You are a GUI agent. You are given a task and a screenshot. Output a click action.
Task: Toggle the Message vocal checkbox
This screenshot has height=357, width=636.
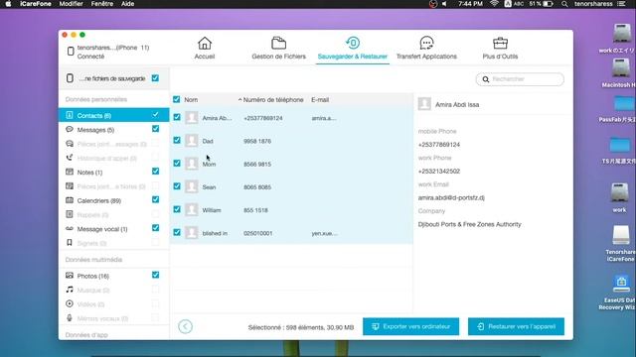pyautogui.click(x=155, y=228)
